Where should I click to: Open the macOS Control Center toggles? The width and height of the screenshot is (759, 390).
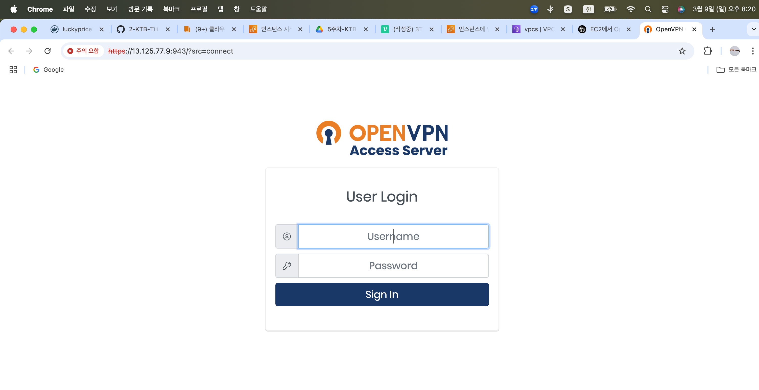click(665, 9)
